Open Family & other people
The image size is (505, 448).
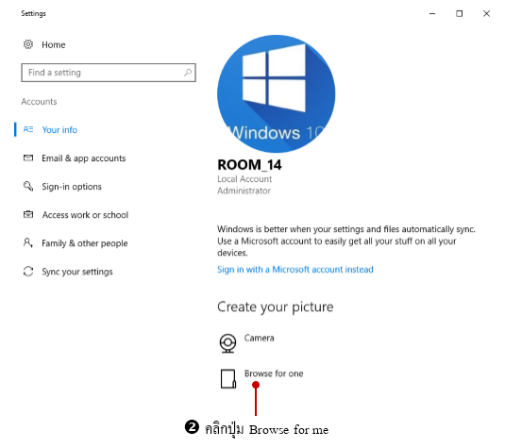85,243
